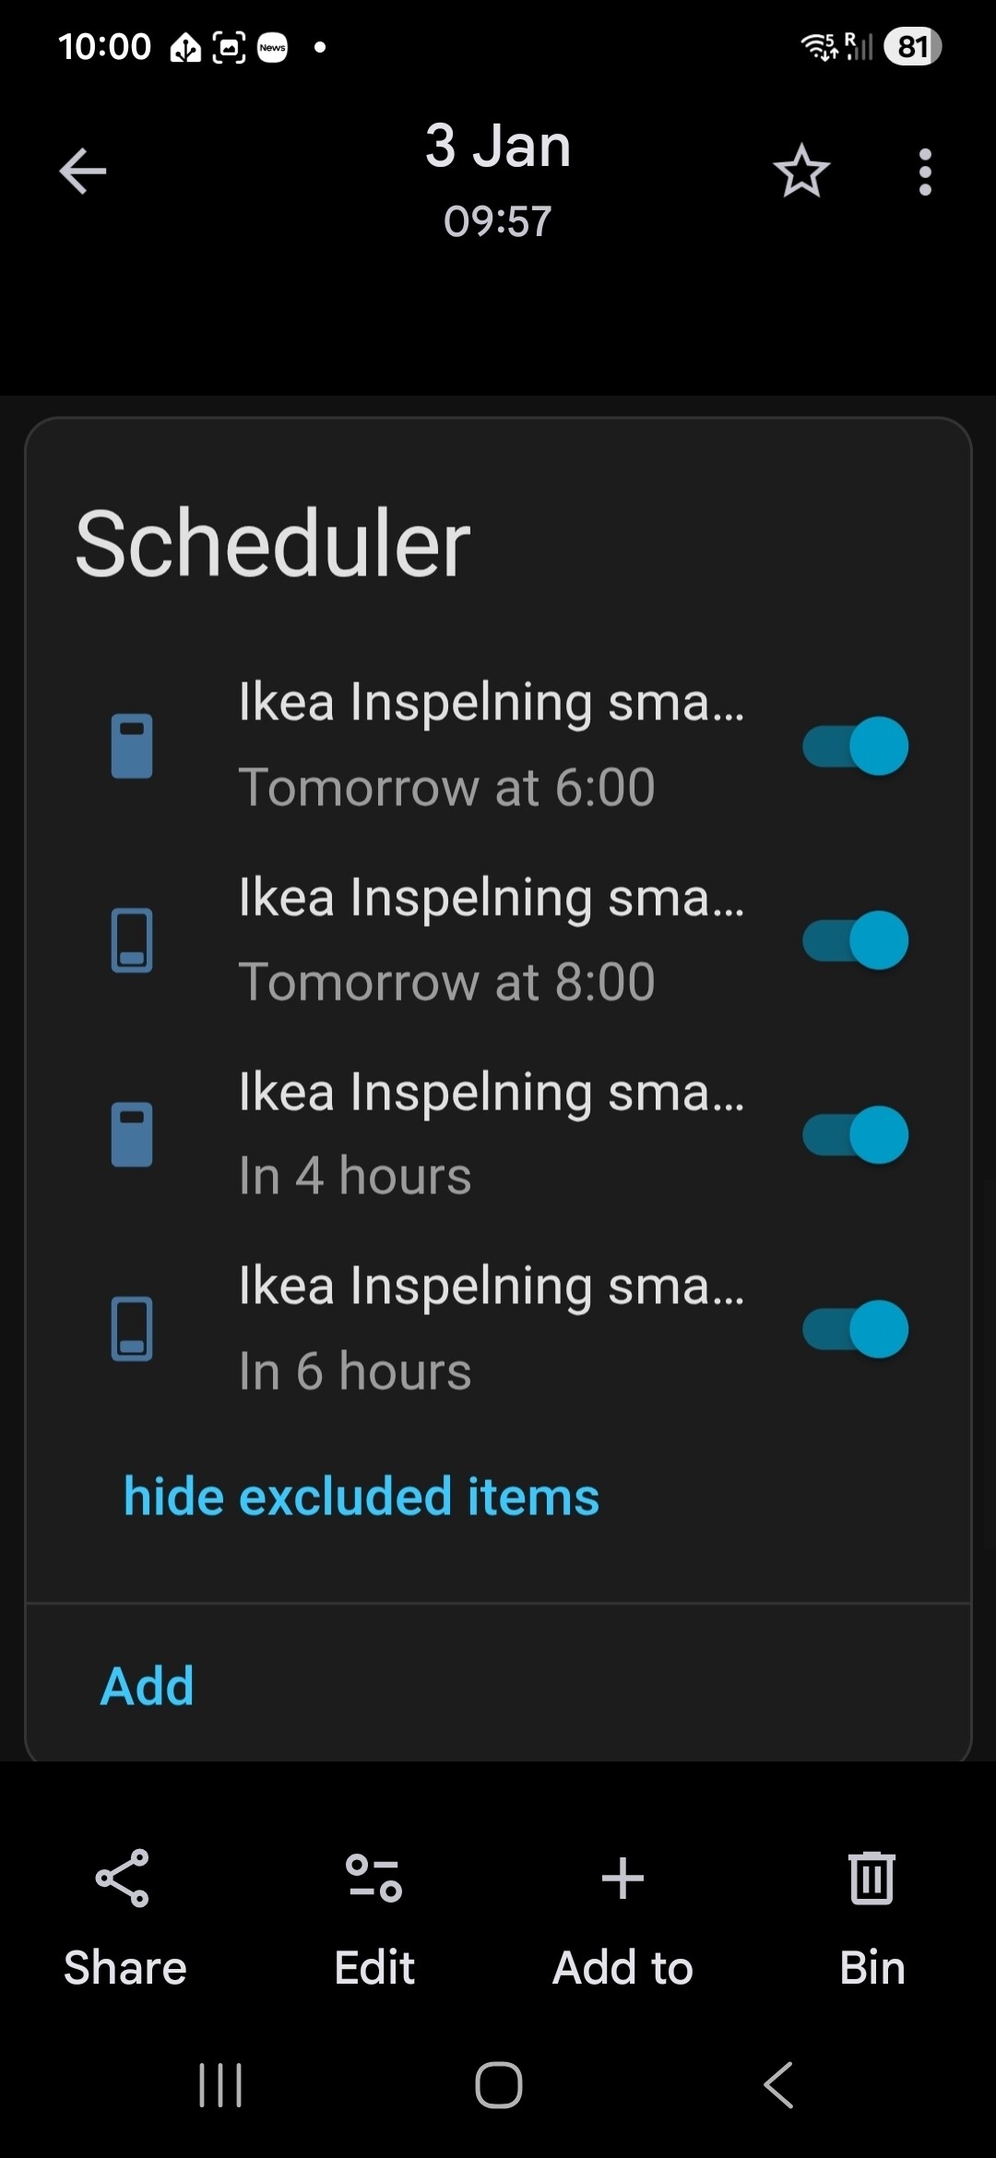Move image to Bin
996x2158 pixels.
(x=871, y=1878)
